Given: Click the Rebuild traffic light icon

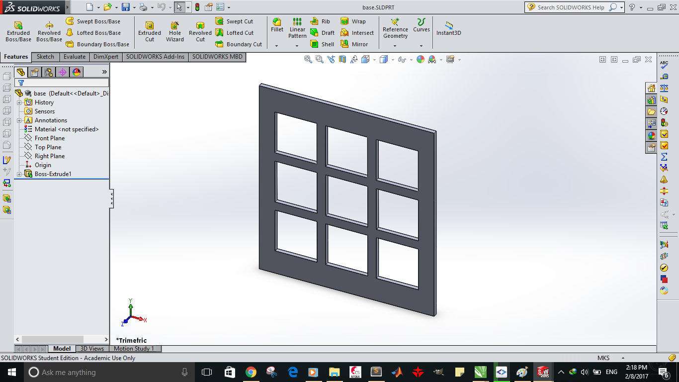Looking at the screenshot, I should (x=197, y=7).
